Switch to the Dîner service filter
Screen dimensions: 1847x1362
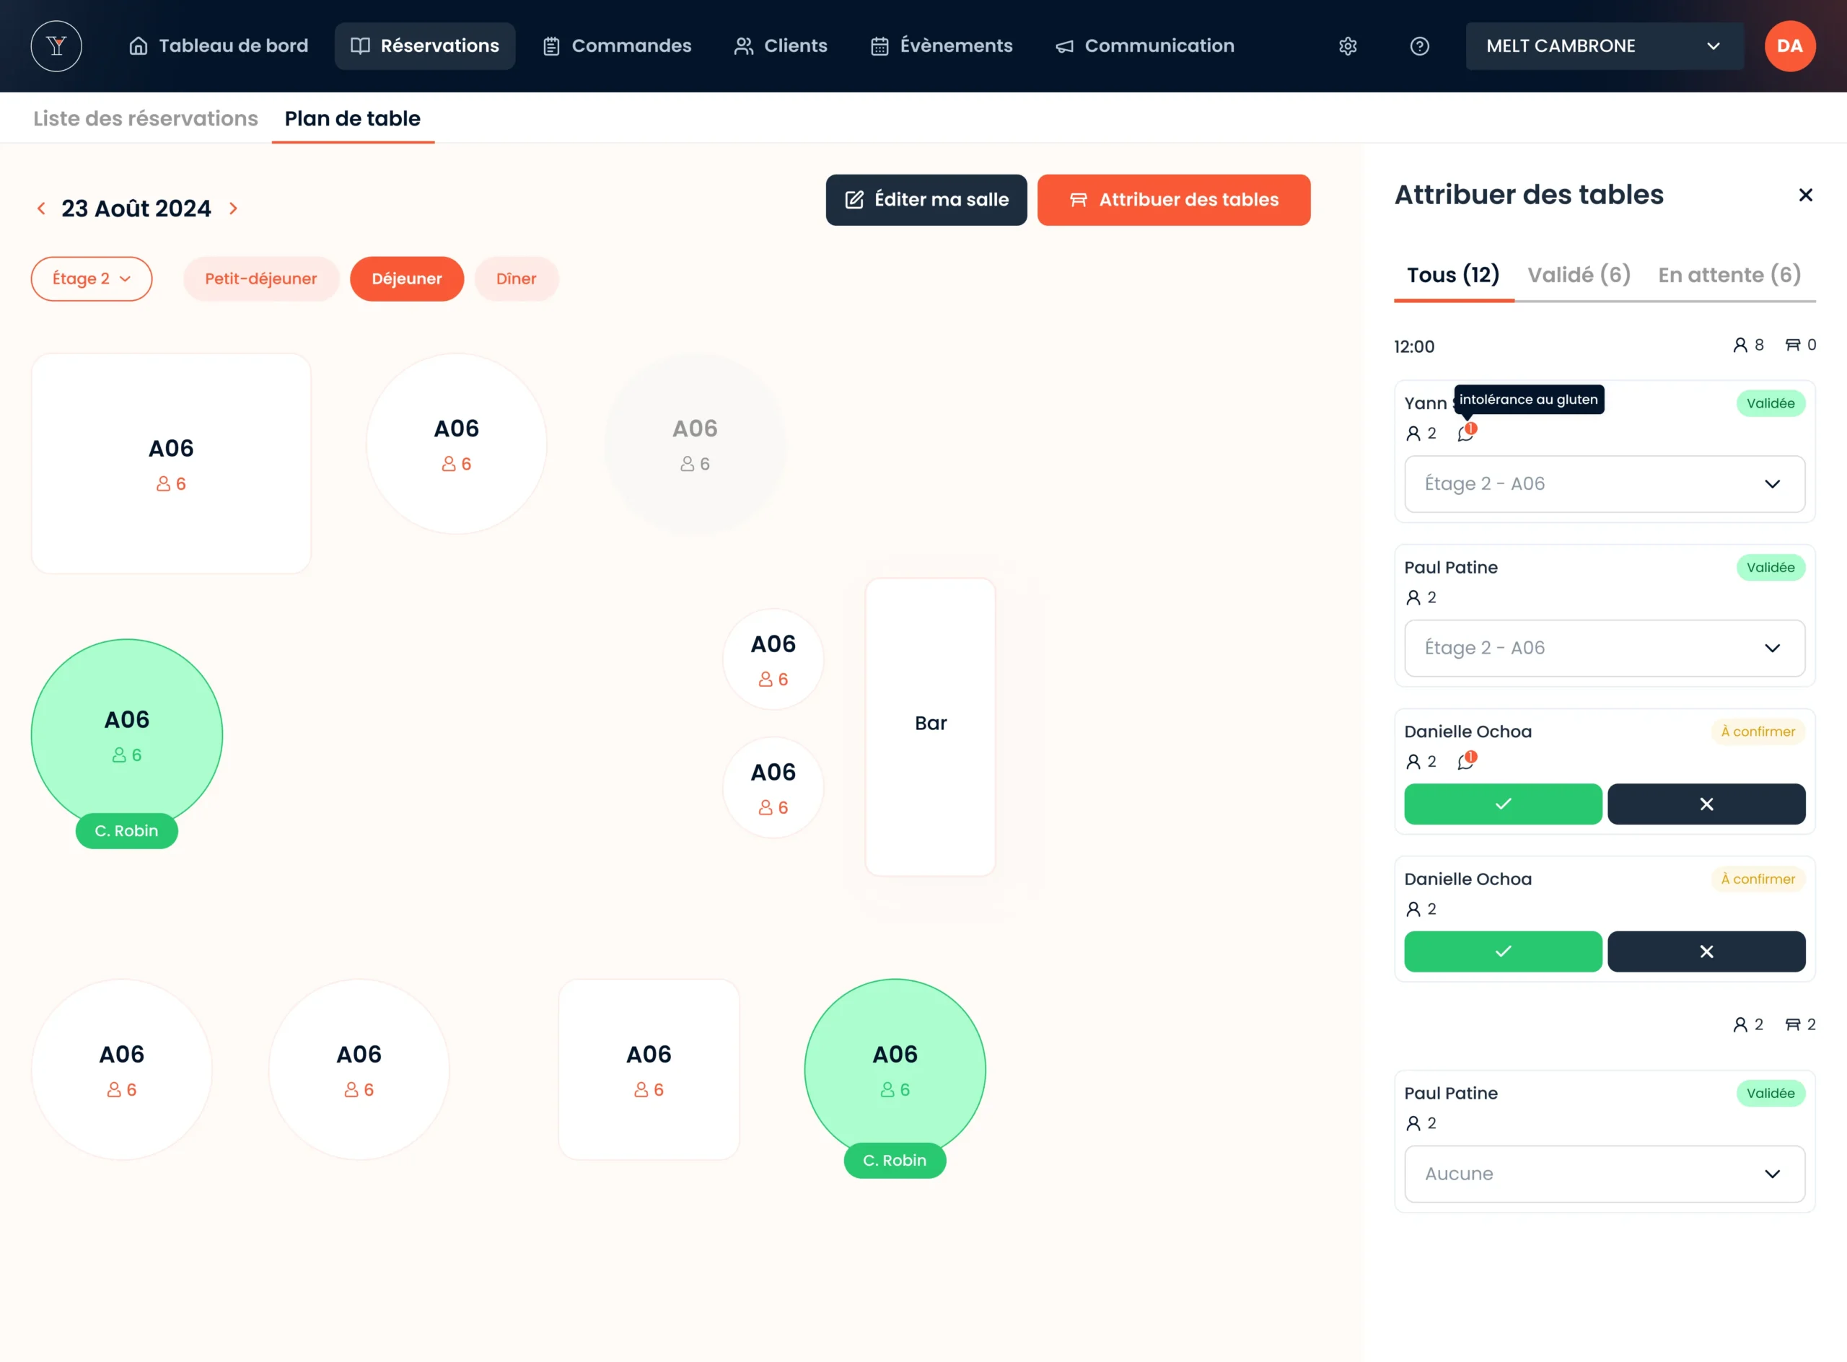[x=516, y=278]
